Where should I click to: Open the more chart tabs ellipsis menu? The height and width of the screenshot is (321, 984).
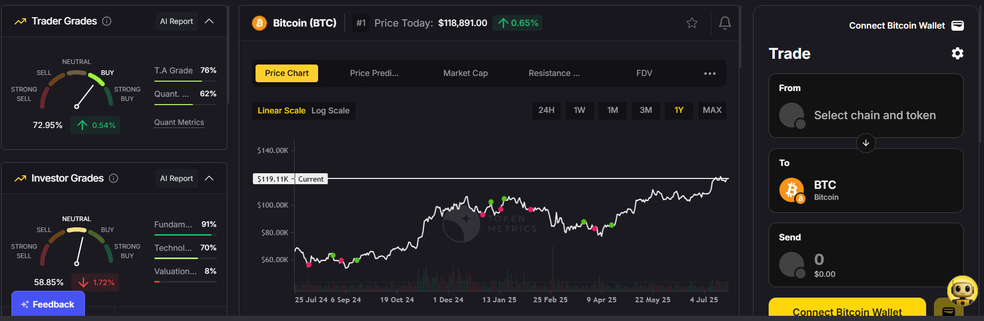tap(710, 73)
